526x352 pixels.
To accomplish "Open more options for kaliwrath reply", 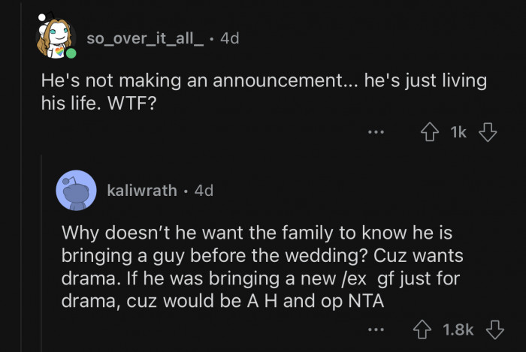I will (376, 329).
